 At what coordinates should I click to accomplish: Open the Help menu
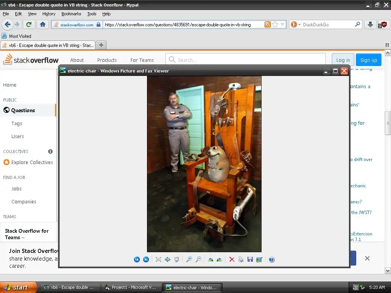click(x=107, y=14)
